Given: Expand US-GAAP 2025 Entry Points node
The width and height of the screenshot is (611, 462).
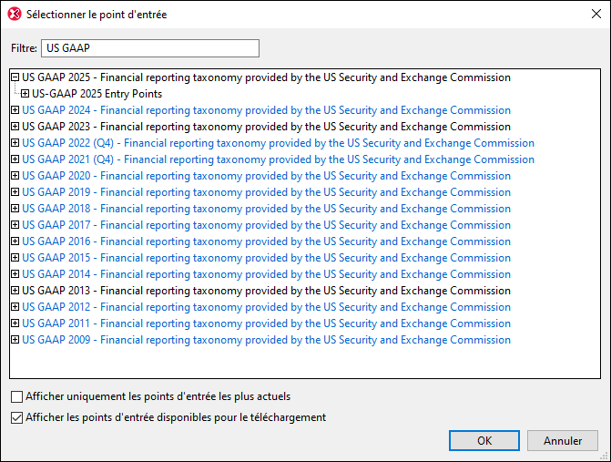Looking at the screenshot, I should [x=25, y=94].
